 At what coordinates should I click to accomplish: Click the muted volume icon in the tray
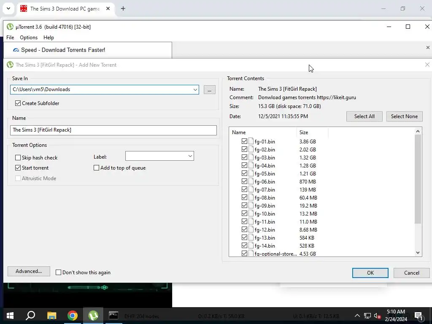pos(377,316)
